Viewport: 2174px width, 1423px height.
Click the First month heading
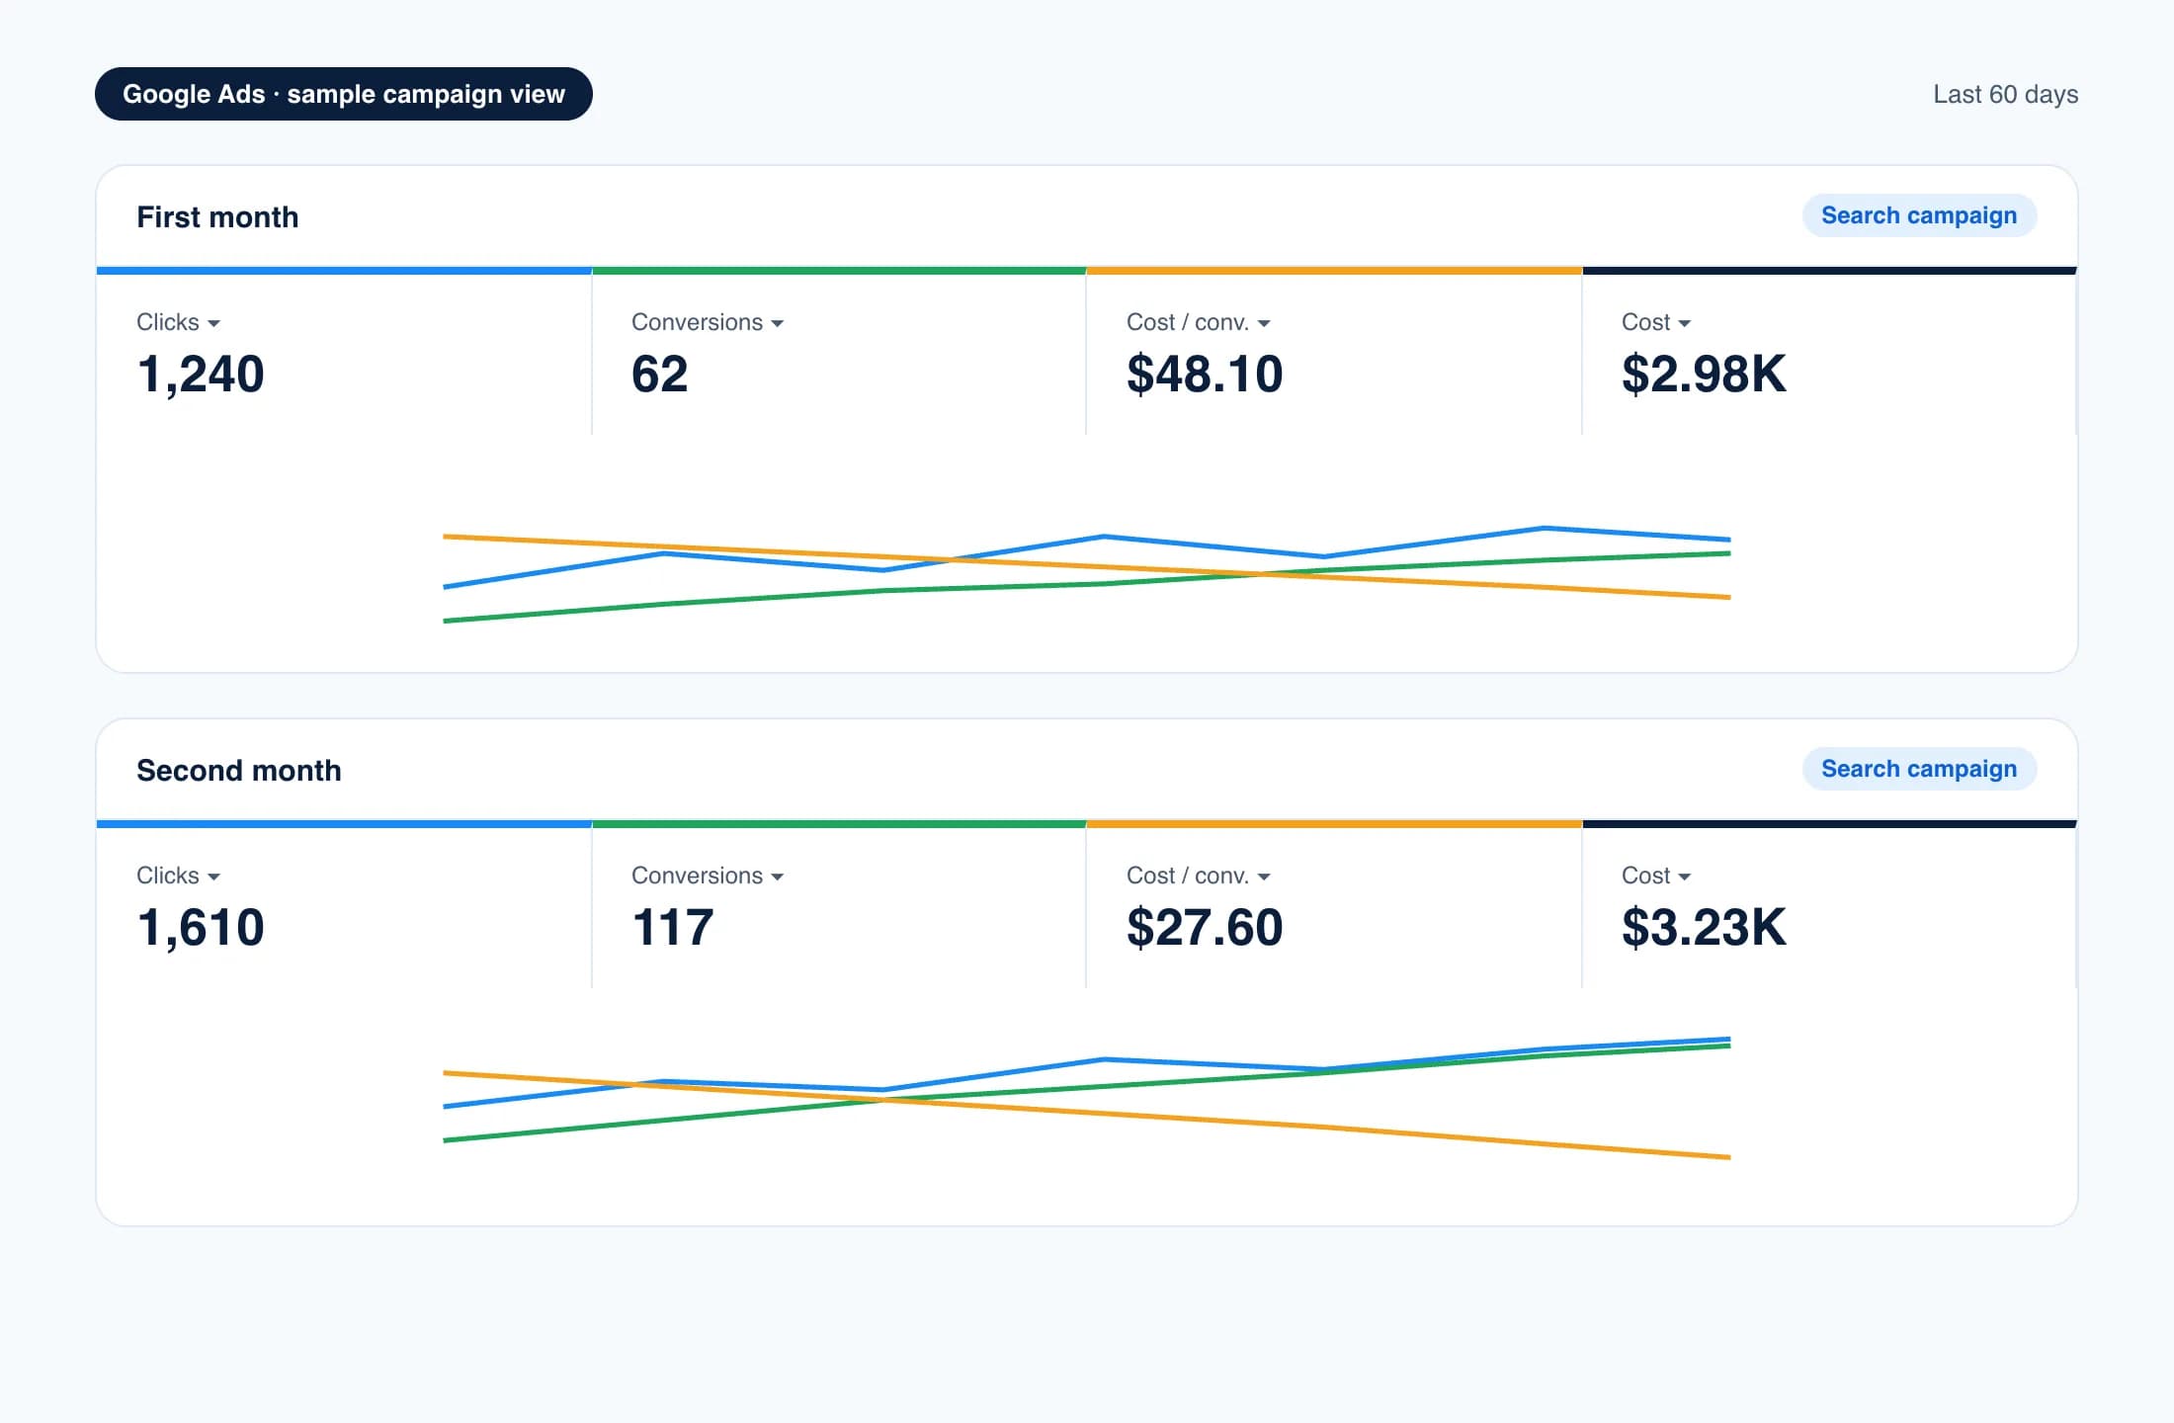coord(217,216)
